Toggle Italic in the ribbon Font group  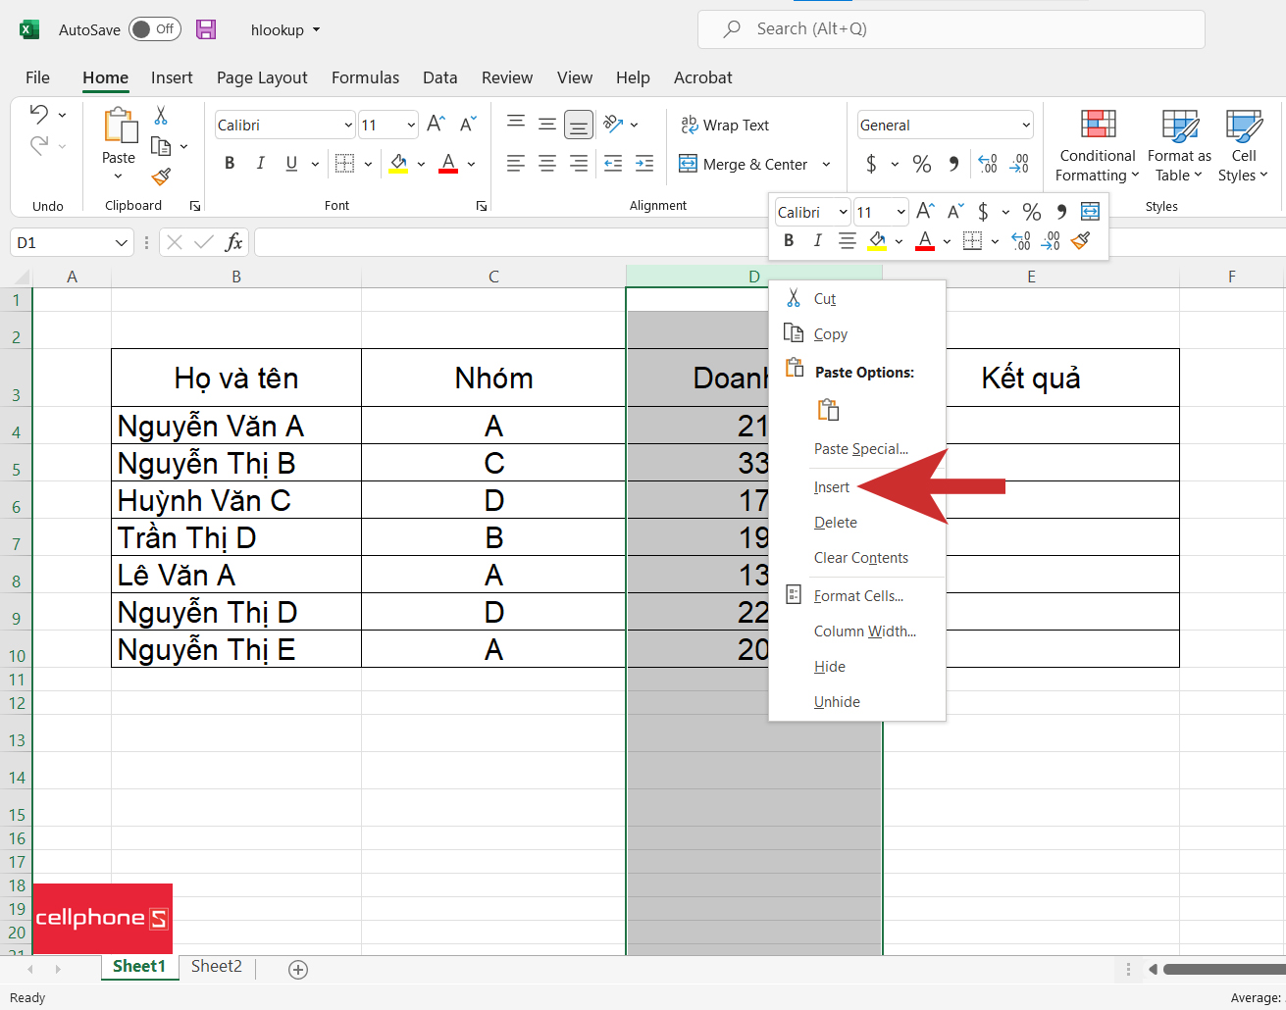(260, 164)
